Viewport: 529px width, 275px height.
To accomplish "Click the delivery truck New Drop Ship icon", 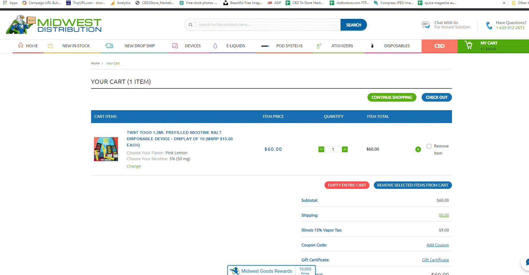I will click(109, 46).
